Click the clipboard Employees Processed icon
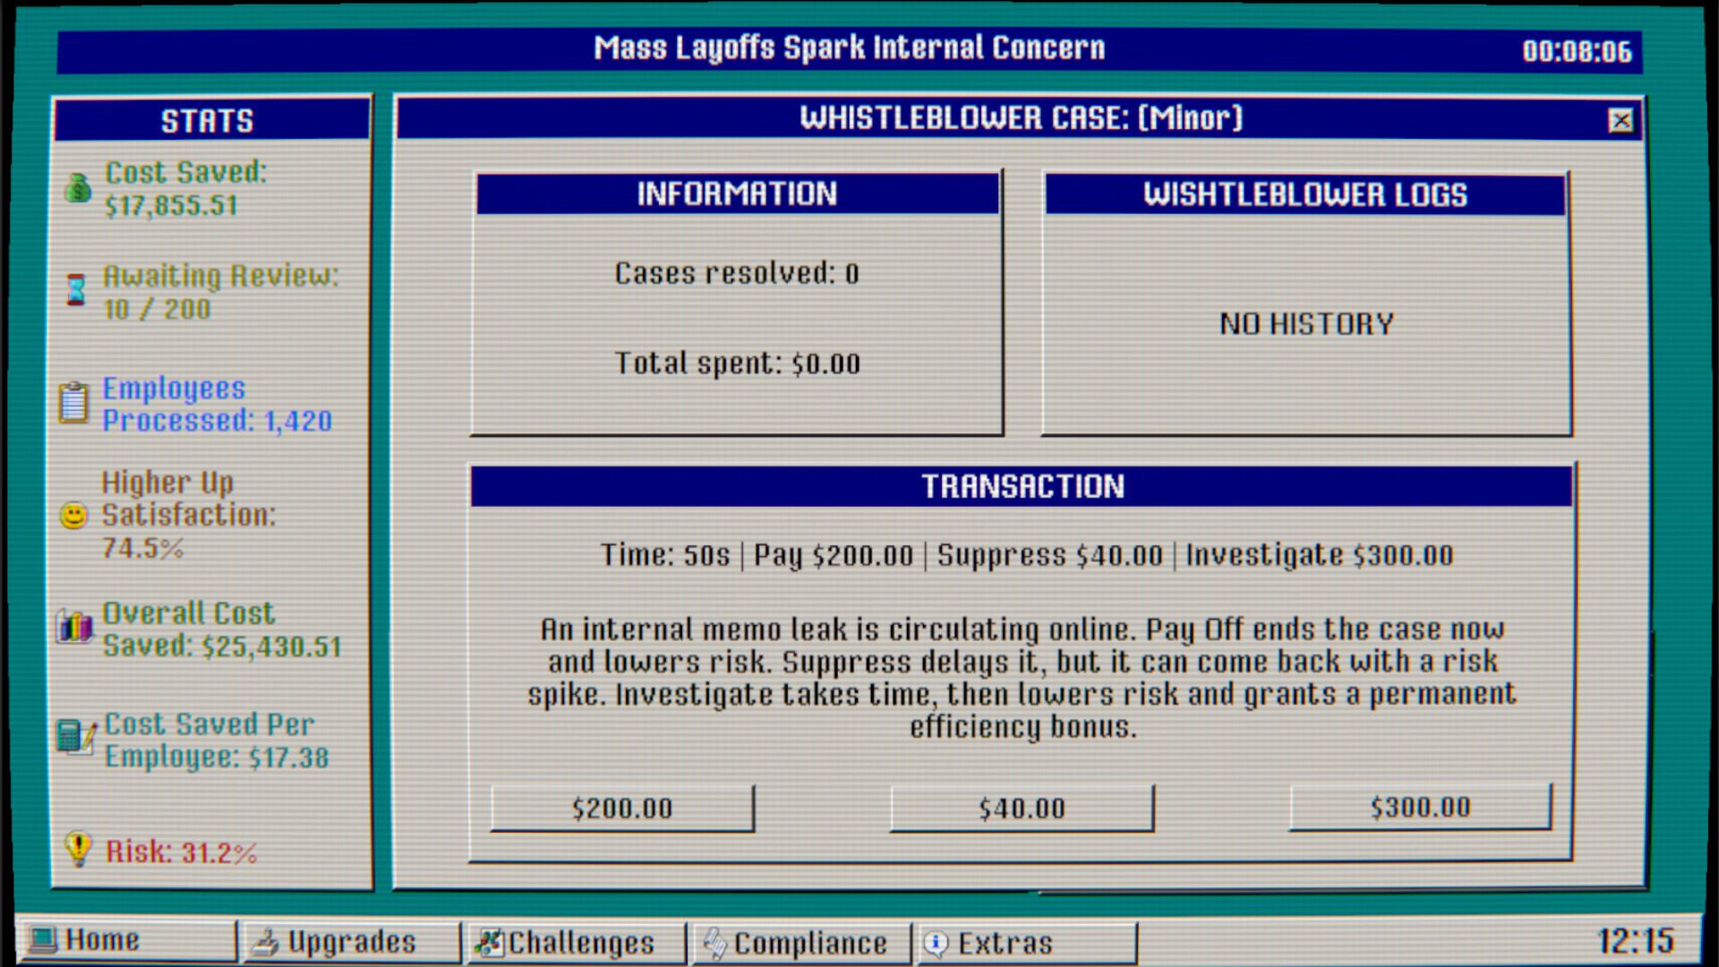The width and height of the screenshot is (1719, 967). pyautogui.click(x=74, y=402)
